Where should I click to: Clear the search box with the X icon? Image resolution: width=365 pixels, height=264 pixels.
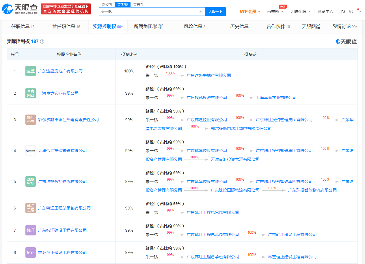(201, 12)
